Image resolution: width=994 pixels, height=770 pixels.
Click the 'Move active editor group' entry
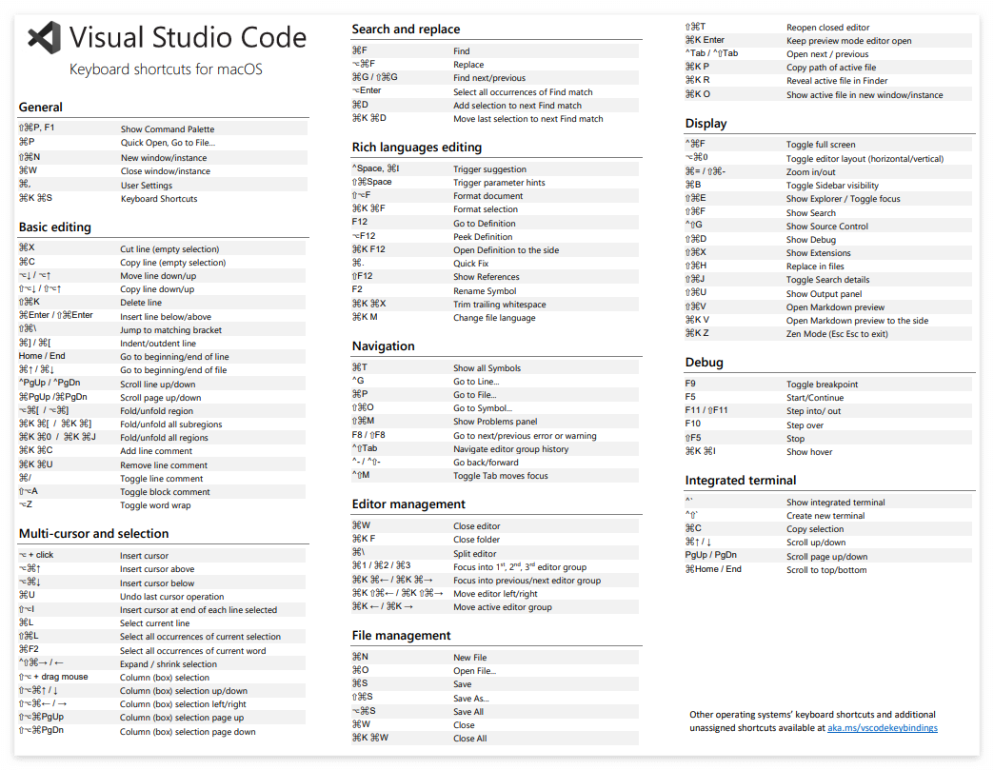pyautogui.click(x=502, y=608)
